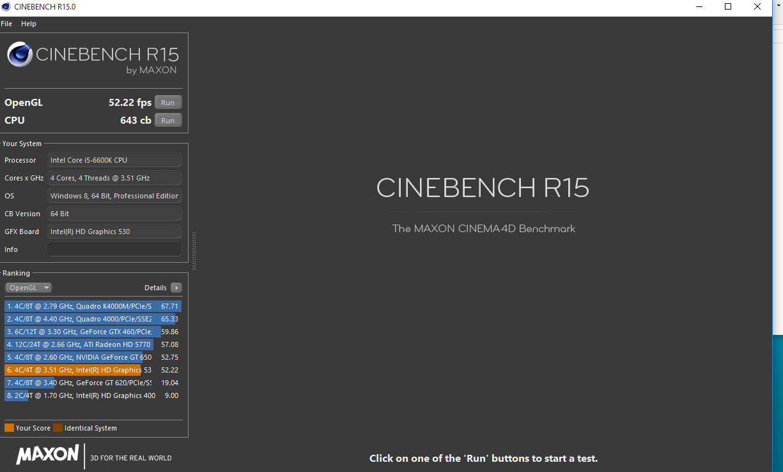Open the Help menu

[x=29, y=24]
